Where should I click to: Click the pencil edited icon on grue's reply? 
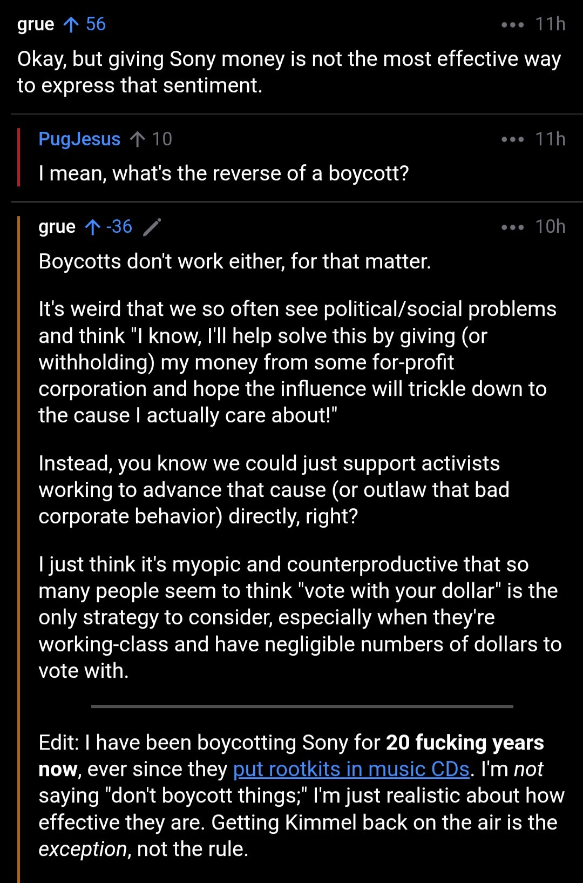tap(152, 227)
